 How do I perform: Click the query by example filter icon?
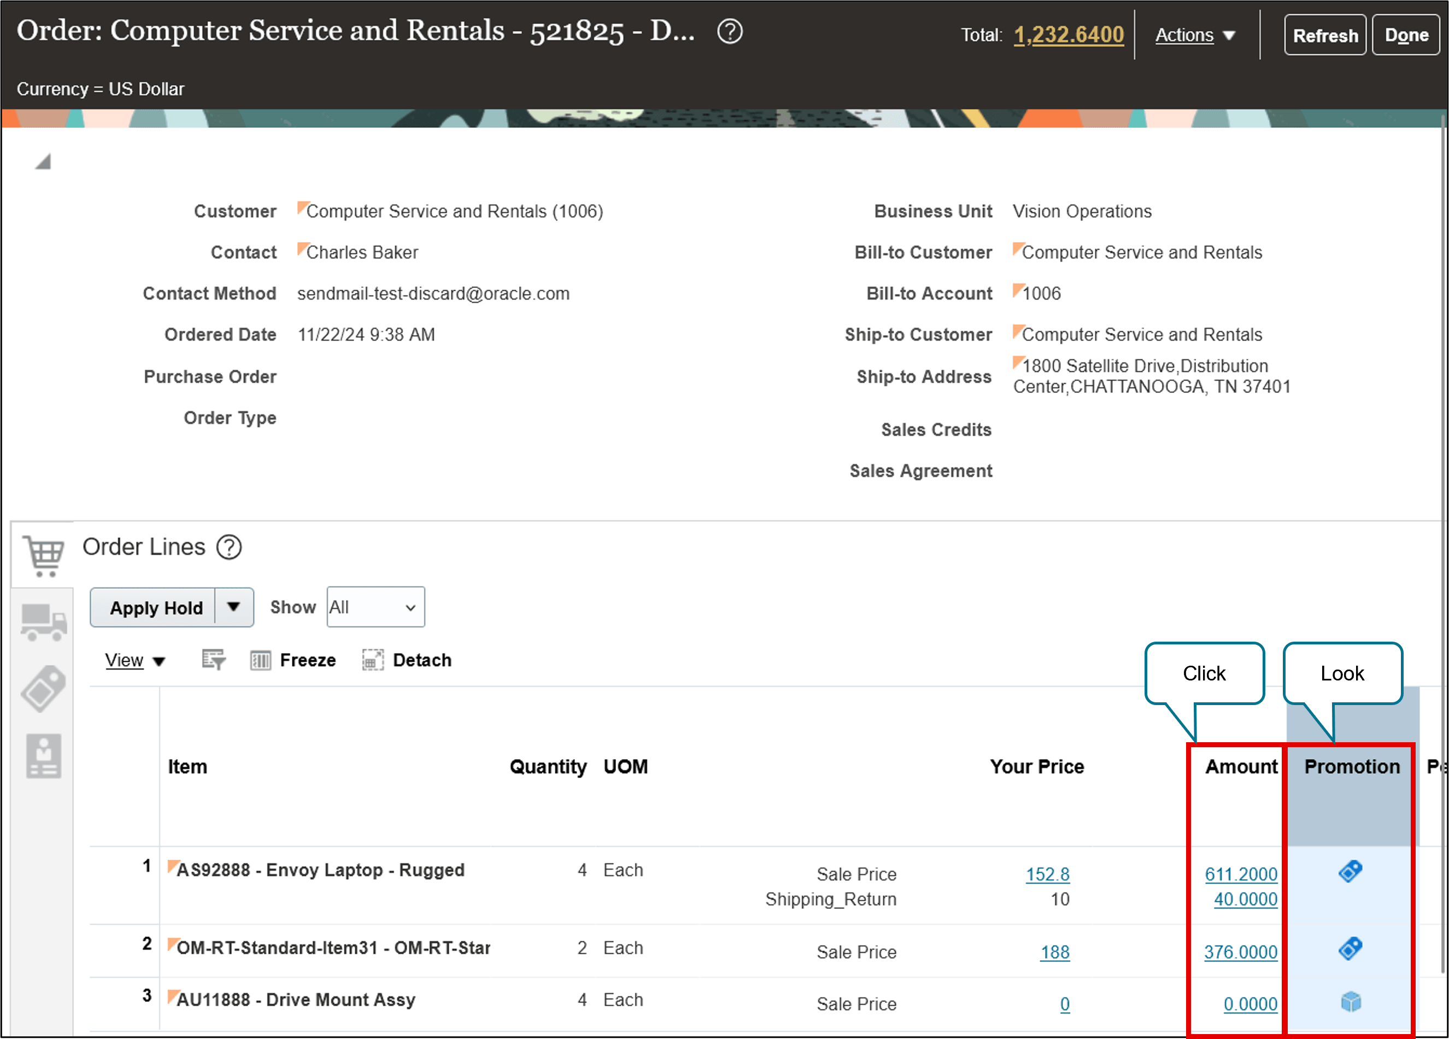point(213,660)
